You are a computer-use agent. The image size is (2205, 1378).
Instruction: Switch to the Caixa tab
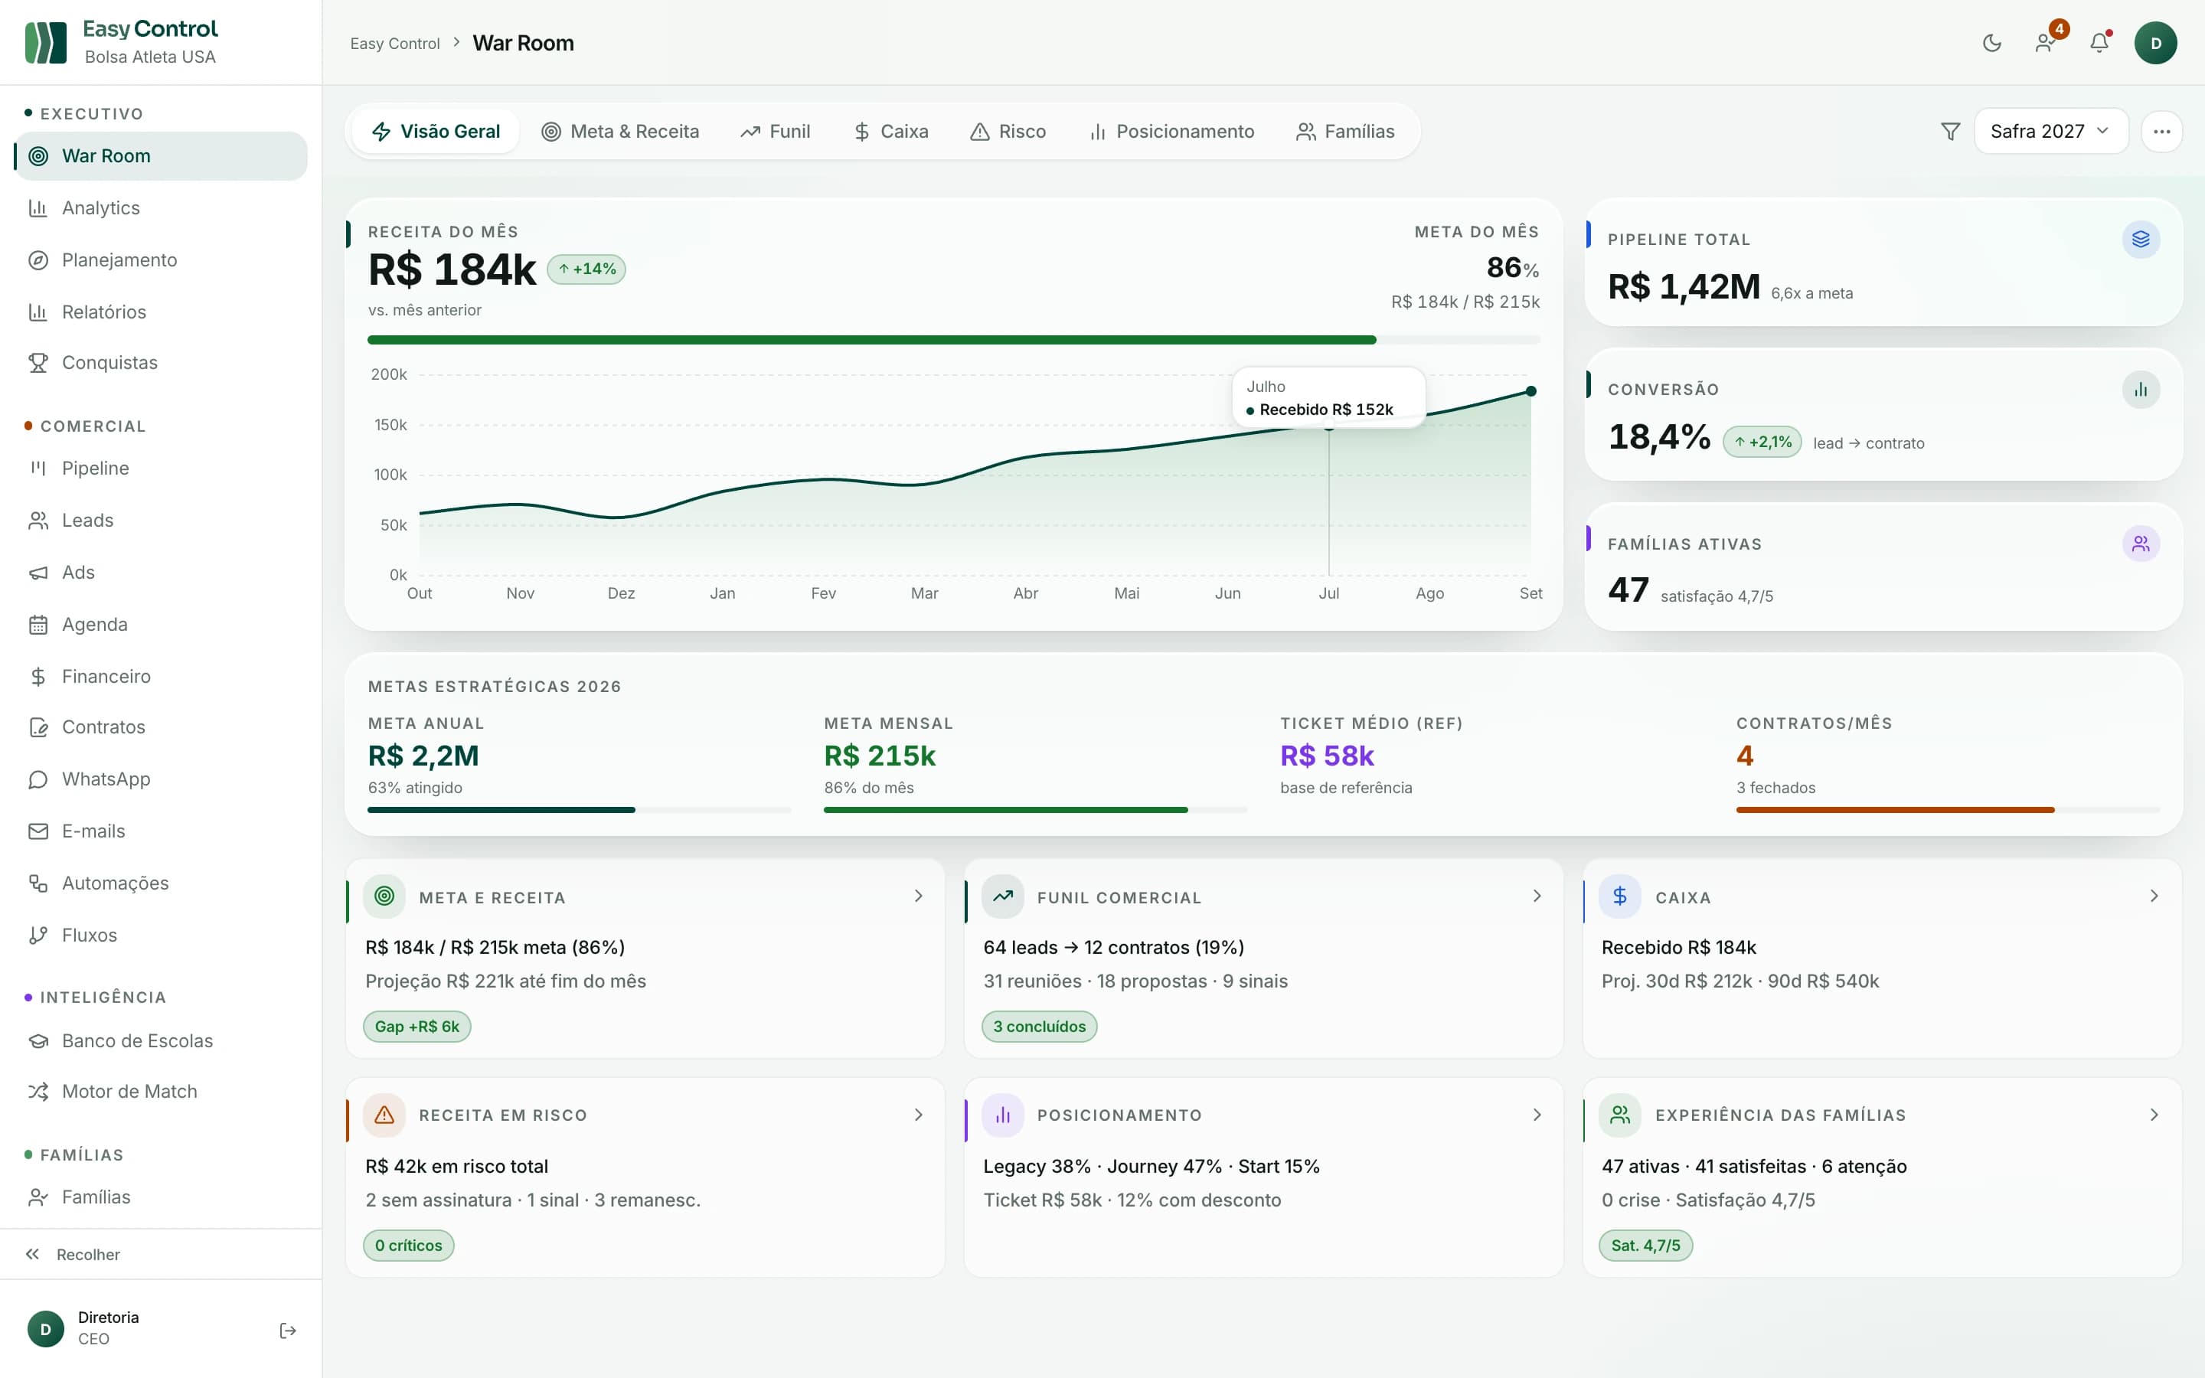coord(891,131)
